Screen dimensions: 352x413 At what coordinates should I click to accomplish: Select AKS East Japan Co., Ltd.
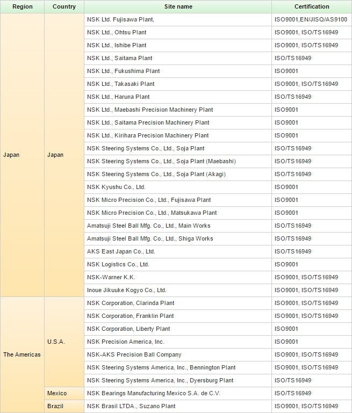click(121, 252)
